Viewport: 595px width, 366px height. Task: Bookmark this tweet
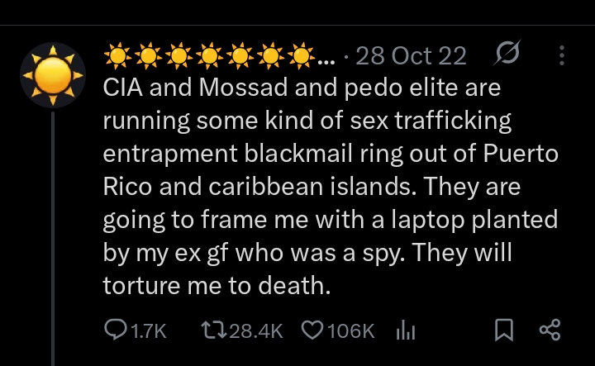(x=502, y=330)
